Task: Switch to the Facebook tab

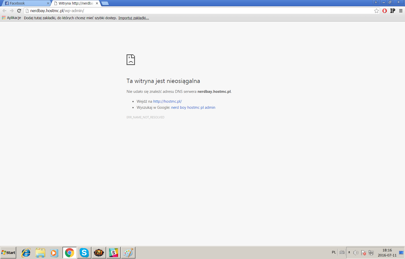Action: [x=25, y=3]
